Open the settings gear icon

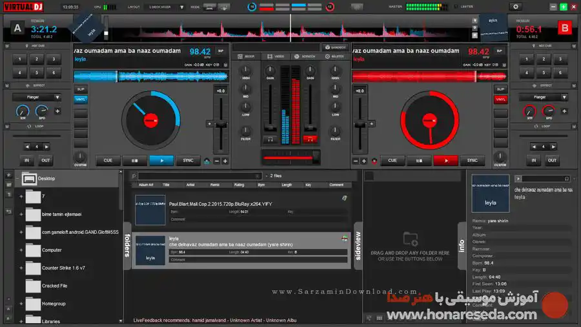pos(515,6)
